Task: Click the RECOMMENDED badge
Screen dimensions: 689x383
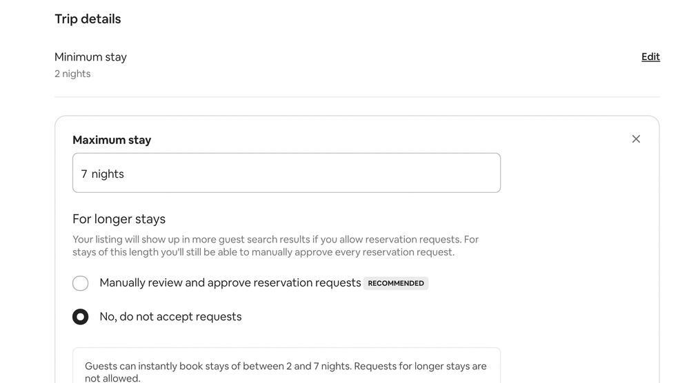Action: [x=396, y=283]
